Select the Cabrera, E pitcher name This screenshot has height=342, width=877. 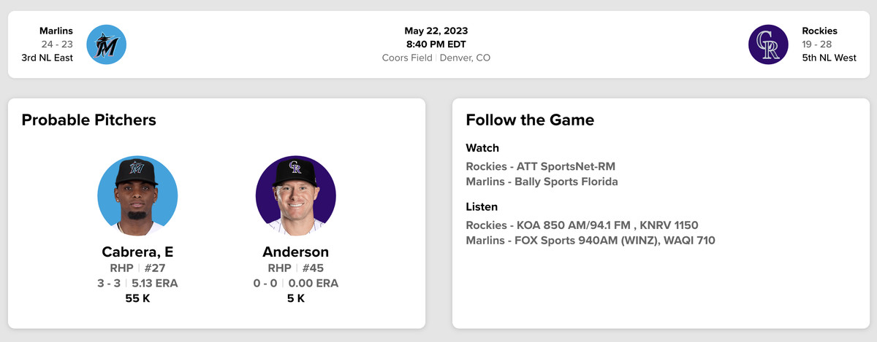click(x=137, y=252)
